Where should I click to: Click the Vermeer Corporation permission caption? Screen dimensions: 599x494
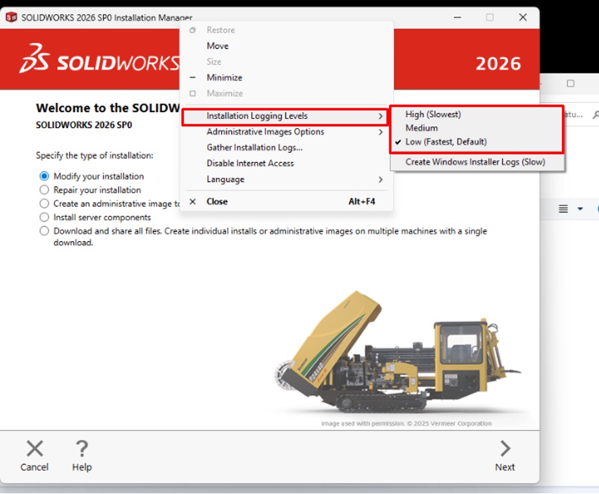(406, 424)
